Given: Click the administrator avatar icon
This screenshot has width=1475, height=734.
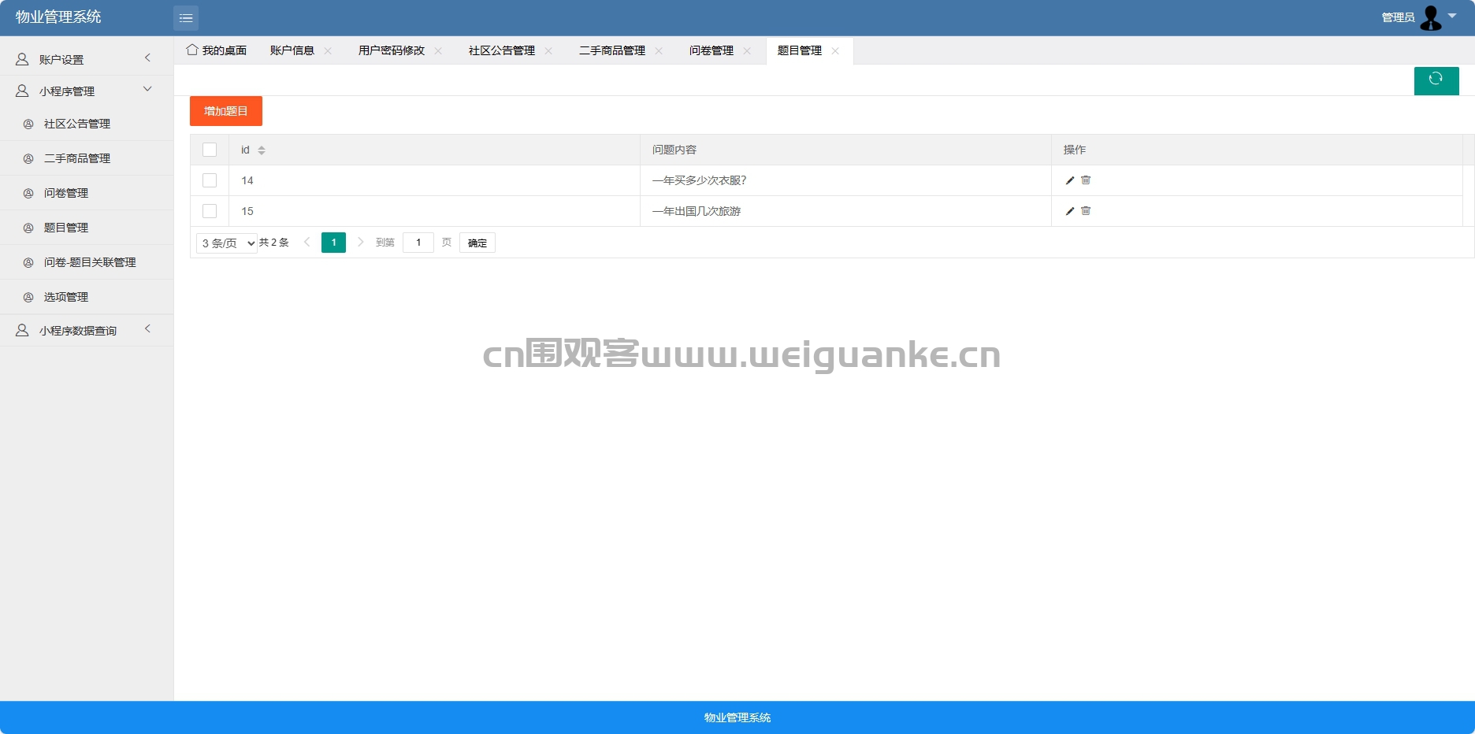Looking at the screenshot, I should point(1431,17).
